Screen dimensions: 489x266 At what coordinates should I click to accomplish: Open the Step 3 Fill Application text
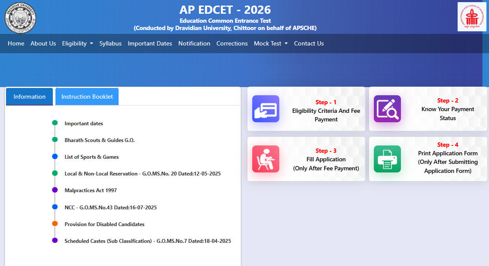point(326,160)
